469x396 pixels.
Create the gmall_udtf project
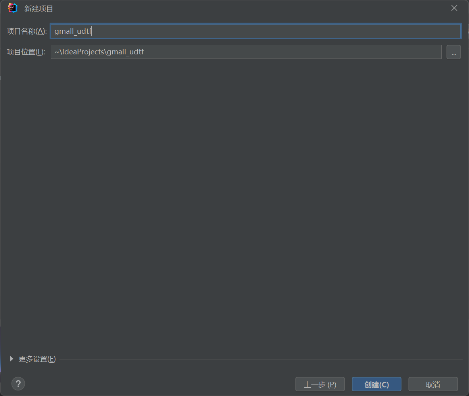point(376,384)
